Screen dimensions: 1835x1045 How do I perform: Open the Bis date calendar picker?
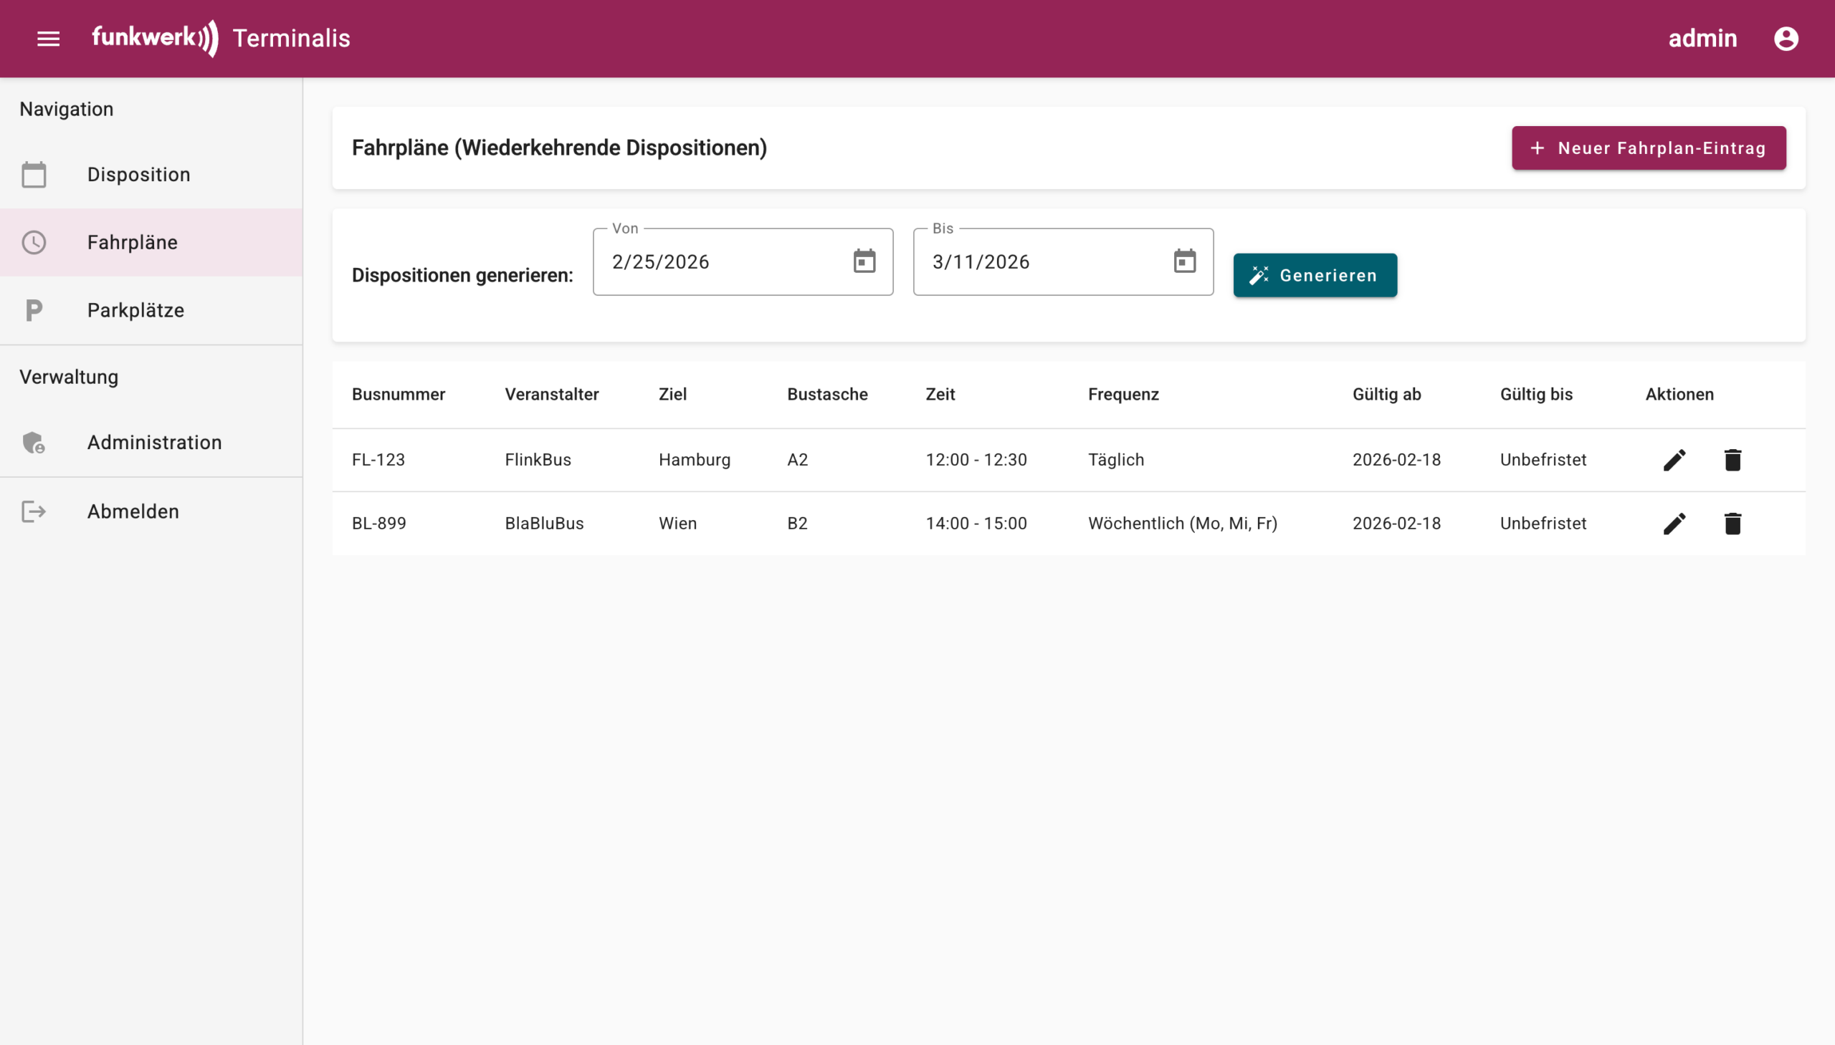(1184, 262)
